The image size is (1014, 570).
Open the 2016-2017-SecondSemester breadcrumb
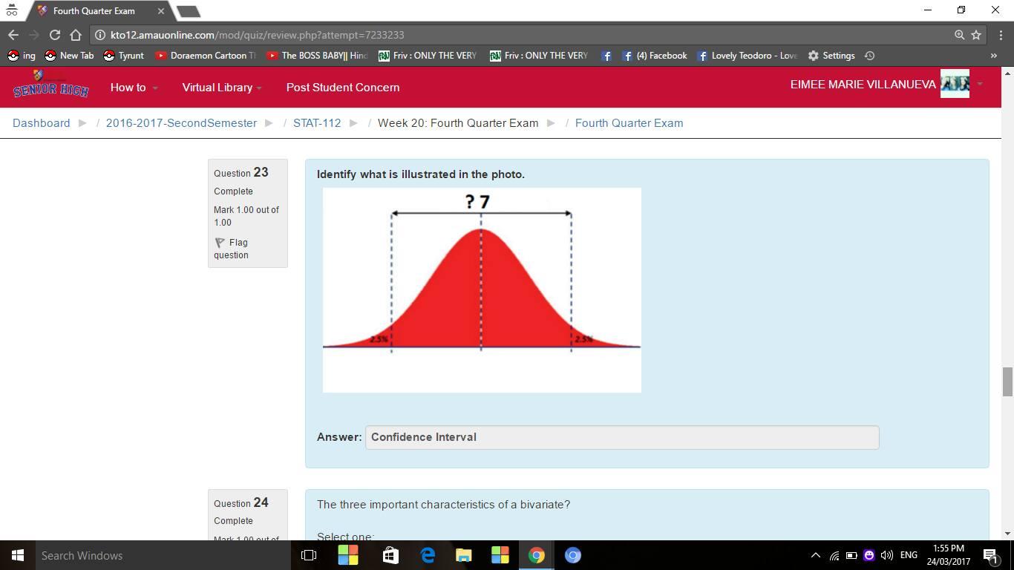point(181,123)
